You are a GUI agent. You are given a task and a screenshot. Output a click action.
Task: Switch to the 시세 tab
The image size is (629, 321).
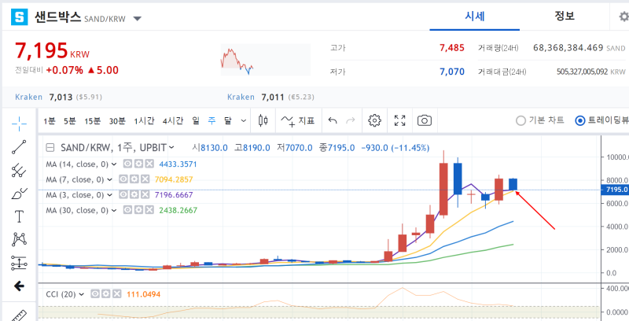[x=475, y=16]
